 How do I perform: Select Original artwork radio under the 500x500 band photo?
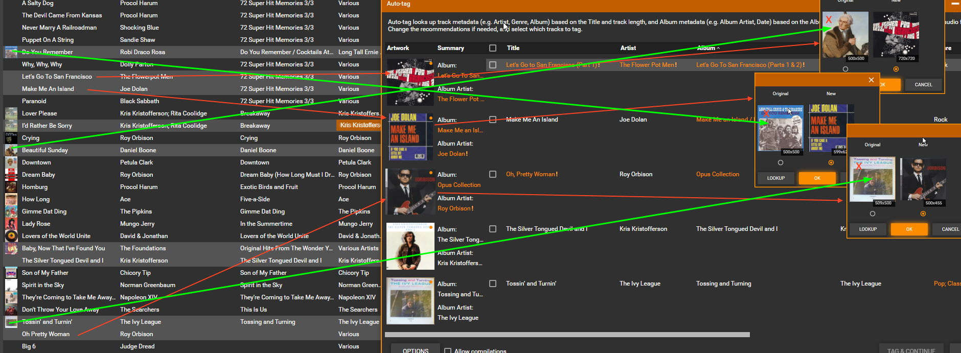(780, 162)
